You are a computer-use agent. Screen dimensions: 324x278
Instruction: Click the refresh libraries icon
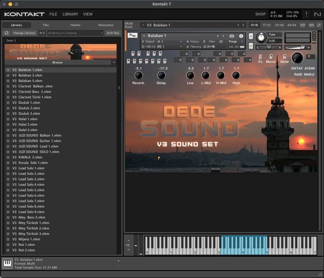(x=7, y=33)
